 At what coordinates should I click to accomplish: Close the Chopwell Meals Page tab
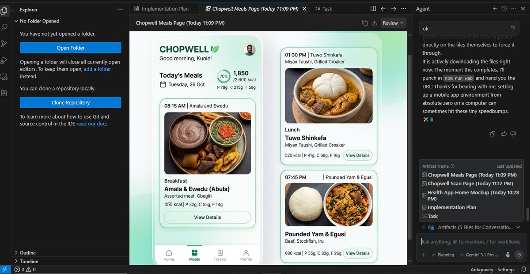305,8
